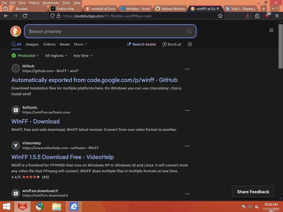Submit the search with the magnifier icon
Screen dimensions: 283x212
tap(189, 31)
